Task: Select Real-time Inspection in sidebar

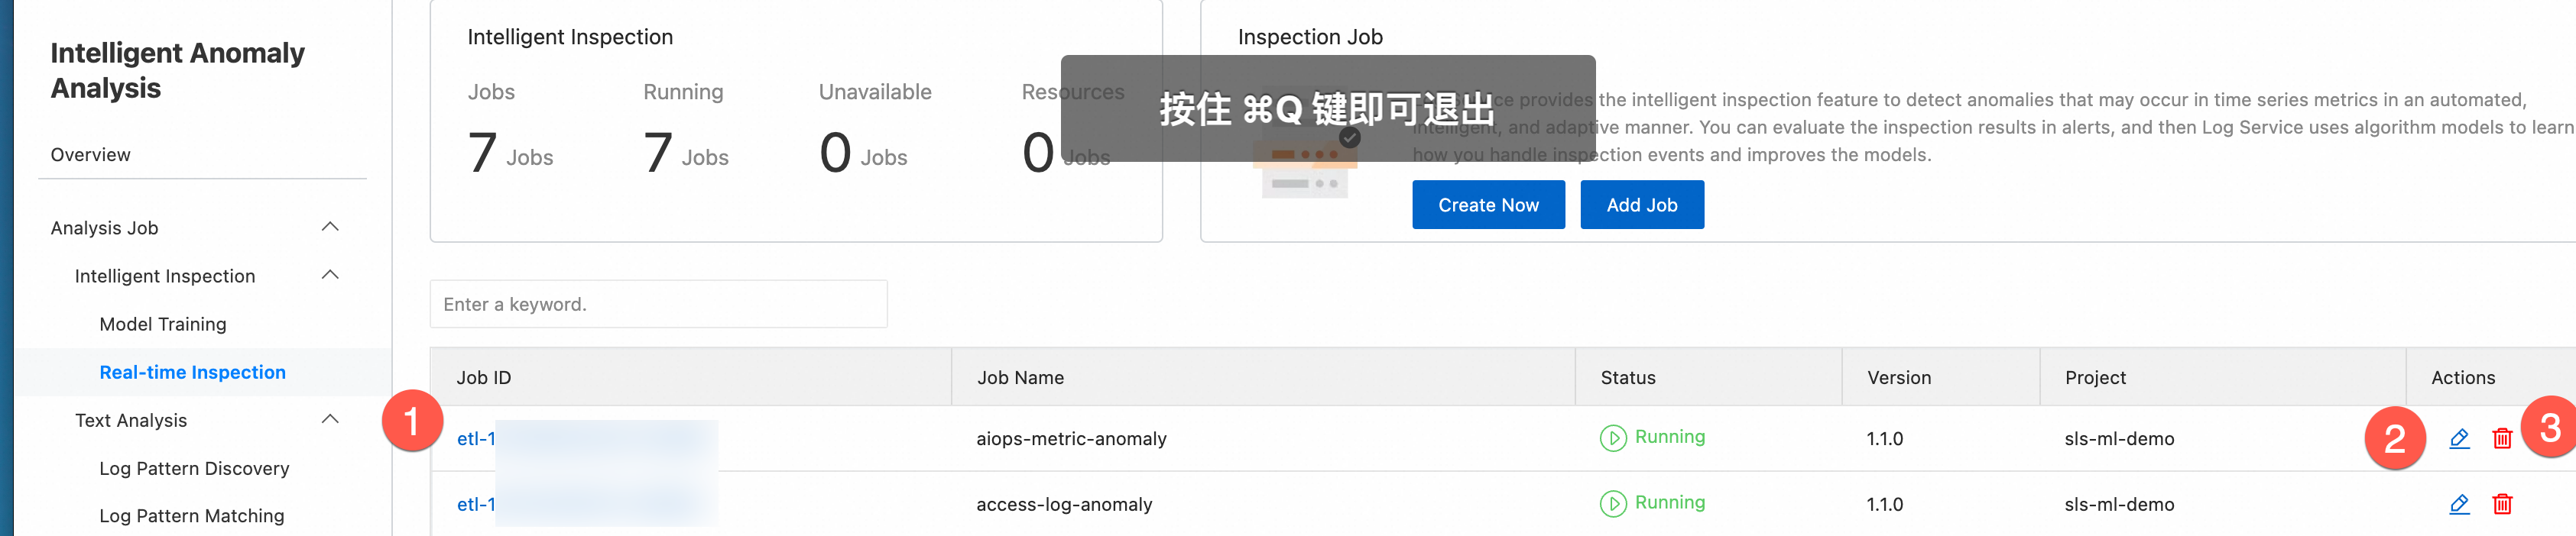Action: pos(193,373)
